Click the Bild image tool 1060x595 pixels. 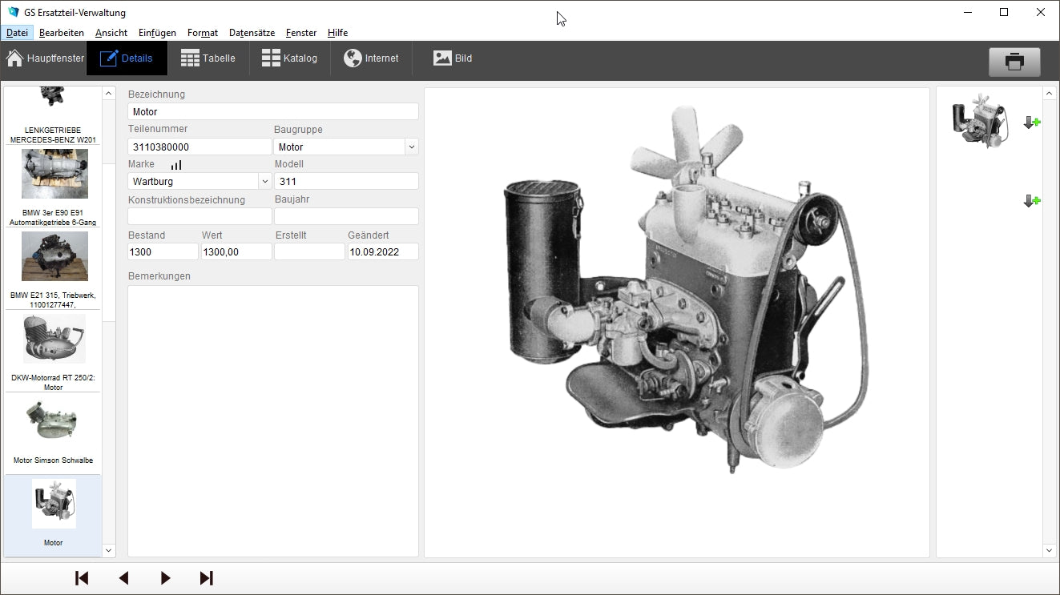[x=453, y=58]
